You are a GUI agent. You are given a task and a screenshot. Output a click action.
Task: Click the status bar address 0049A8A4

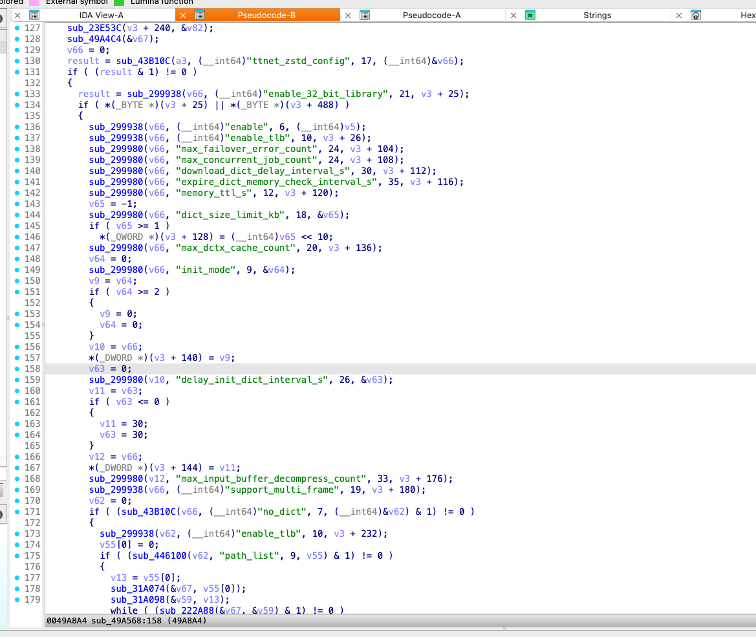[66, 621]
